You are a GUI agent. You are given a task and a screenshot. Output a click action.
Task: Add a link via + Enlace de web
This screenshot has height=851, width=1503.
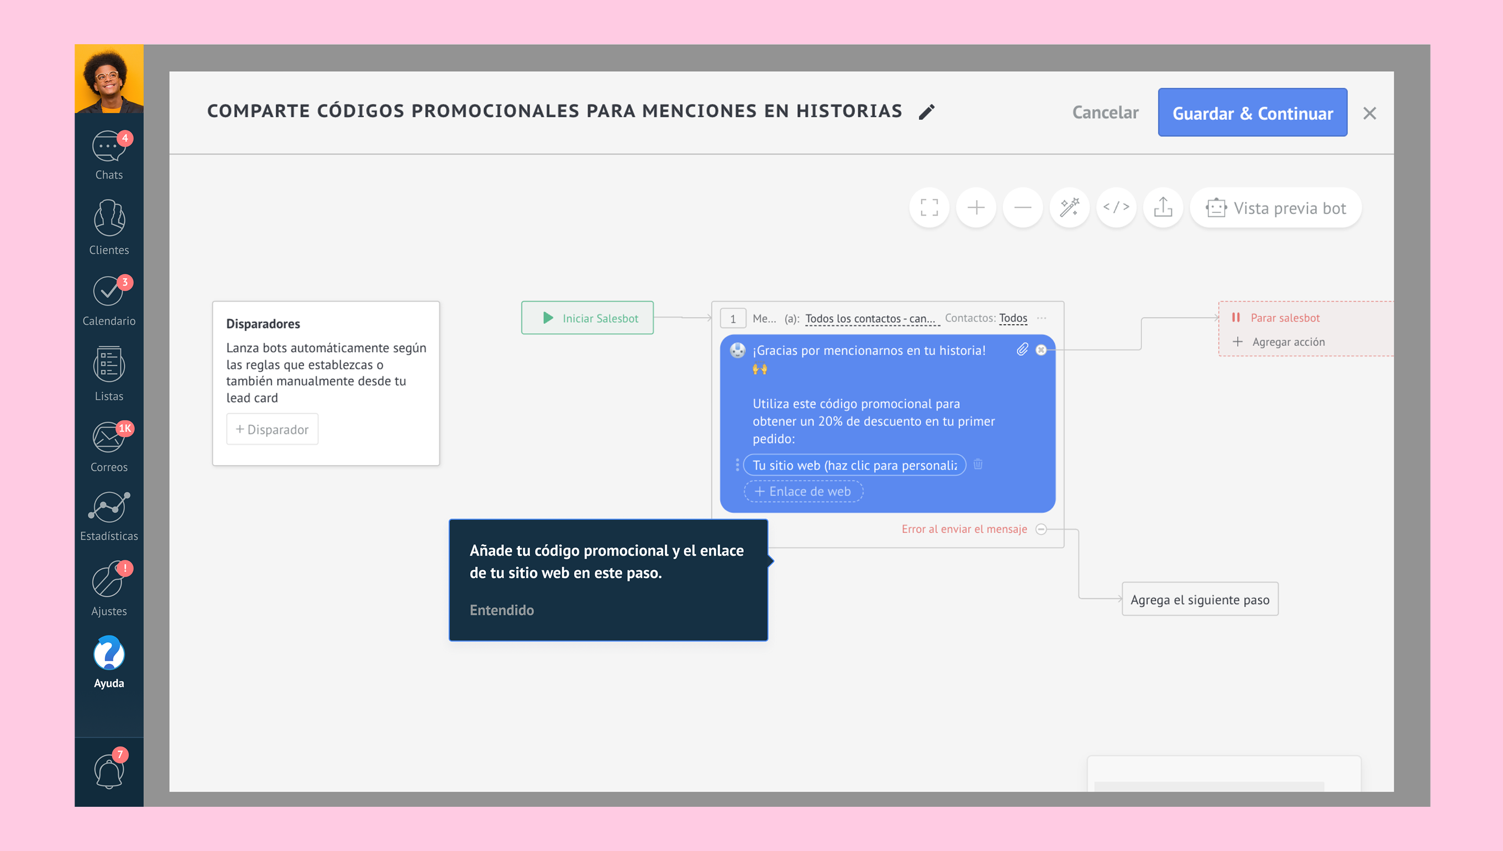coord(803,491)
